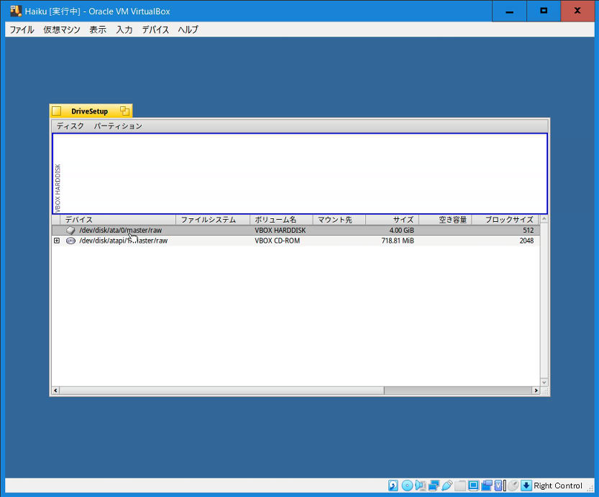This screenshot has width=599, height=497.
Task: Click the optical drive status icon
Action: click(407, 486)
